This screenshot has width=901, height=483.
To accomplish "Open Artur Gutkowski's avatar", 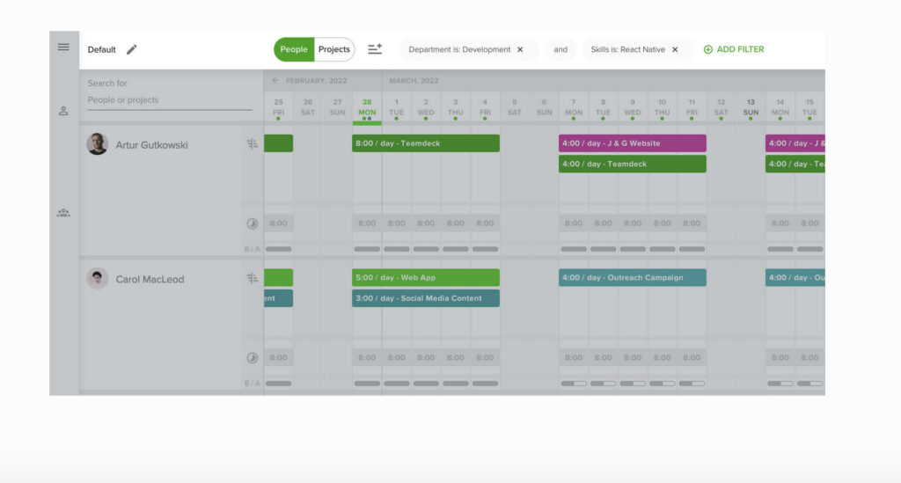I will coord(97,144).
